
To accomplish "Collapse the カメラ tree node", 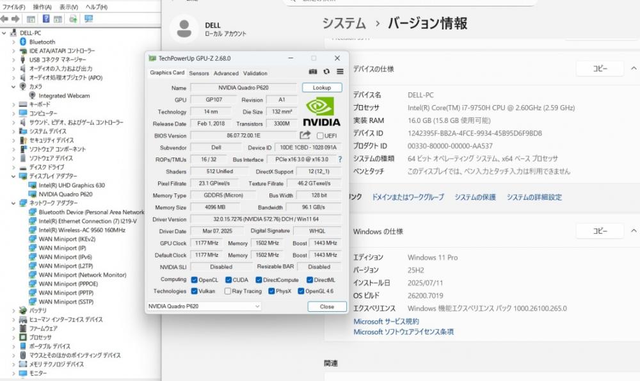I will point(13,86).
